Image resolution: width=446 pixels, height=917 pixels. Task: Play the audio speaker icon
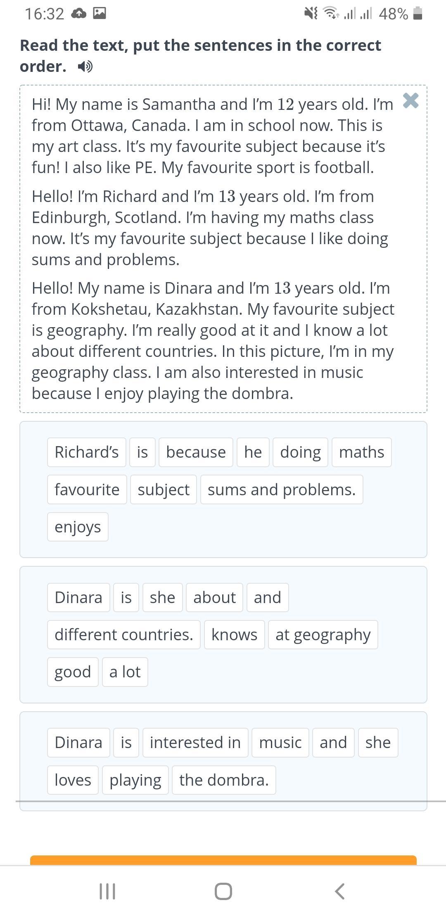tap(85, 67)
